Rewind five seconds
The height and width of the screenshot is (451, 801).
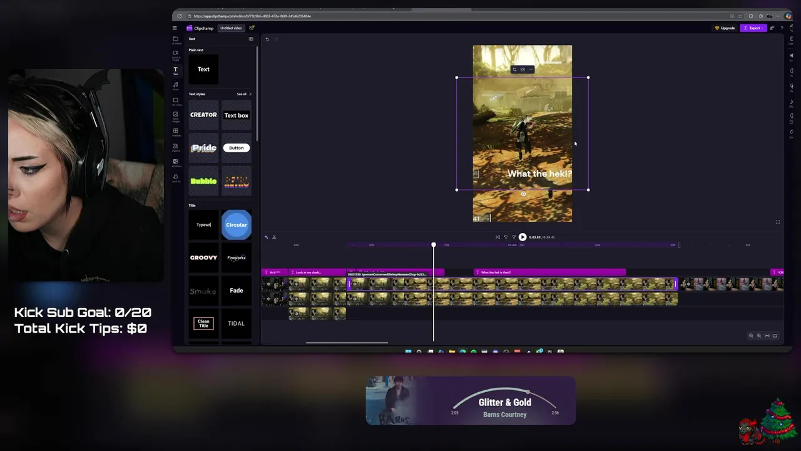[506, 237]
